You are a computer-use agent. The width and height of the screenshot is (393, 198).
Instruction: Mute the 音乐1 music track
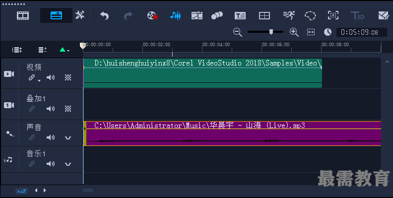[51, 164]
